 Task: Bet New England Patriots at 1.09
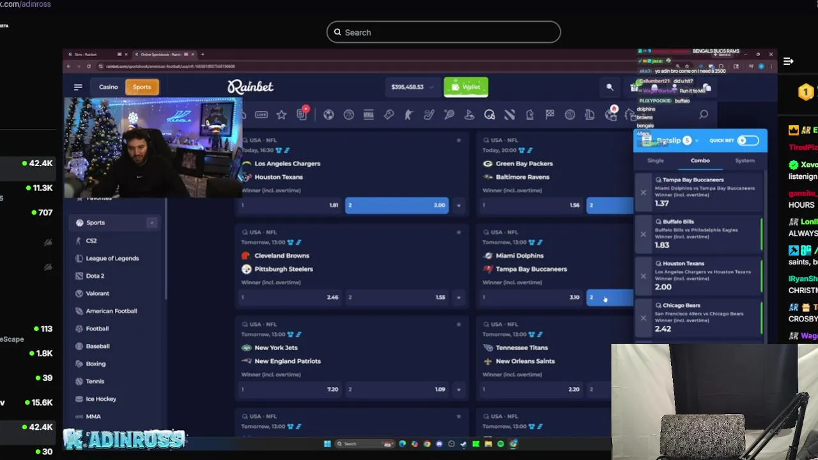[x=397, y=389]
